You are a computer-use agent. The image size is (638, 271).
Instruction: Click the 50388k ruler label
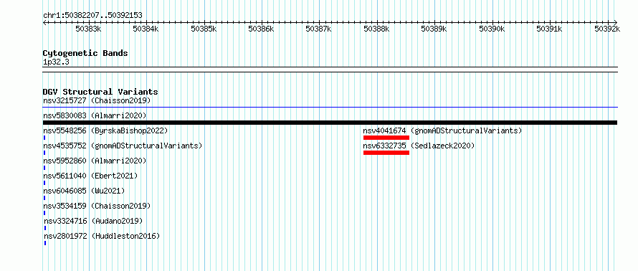pos(377,29)
